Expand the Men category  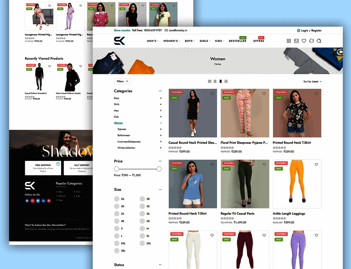click(161, 110)
